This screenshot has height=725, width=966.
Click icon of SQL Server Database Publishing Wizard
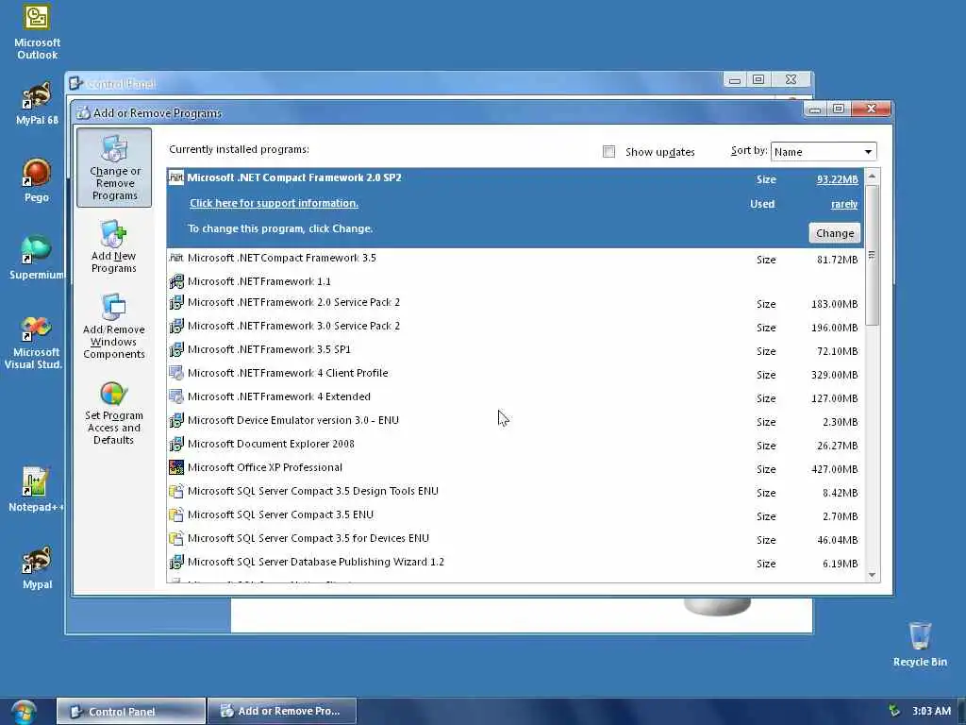click(x=176, y=563)
